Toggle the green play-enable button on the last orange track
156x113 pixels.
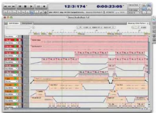click(x=15, y=104)
